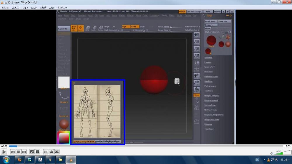Show hidden system tray icons
Screen dimensions: 292x164
tap(265, 160)
